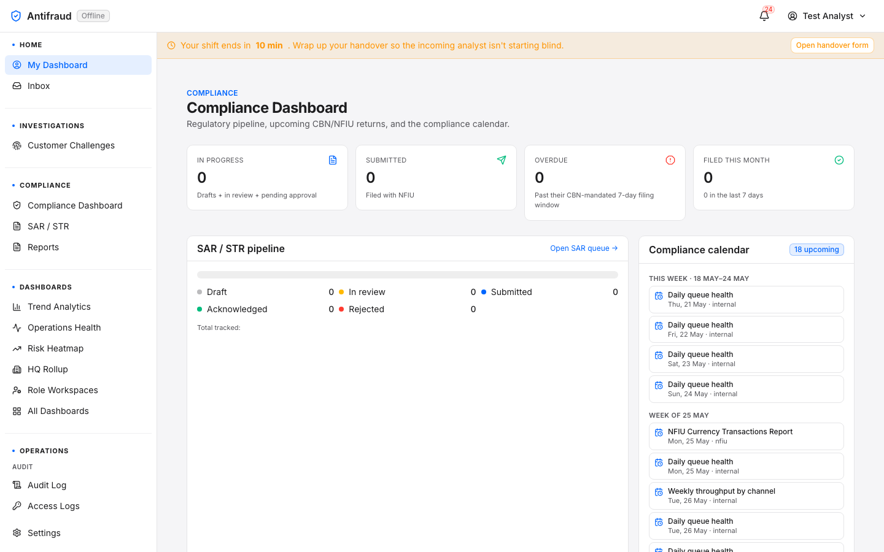Click the grid icon for All Dashboards
This screenshot has height=552, width=884.
(17, 411)
